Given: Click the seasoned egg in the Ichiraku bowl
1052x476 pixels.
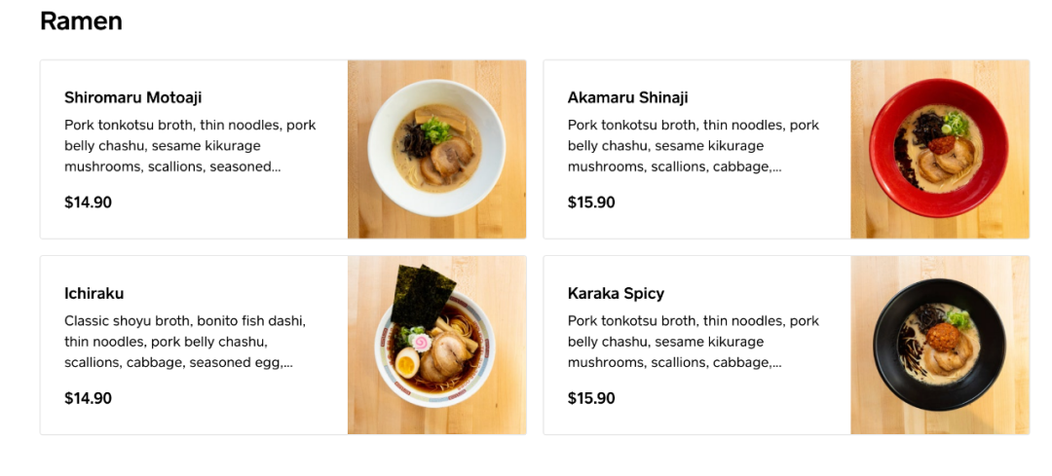Looking at the screenshot, I should pyautogui.click(x=407, y=364).
